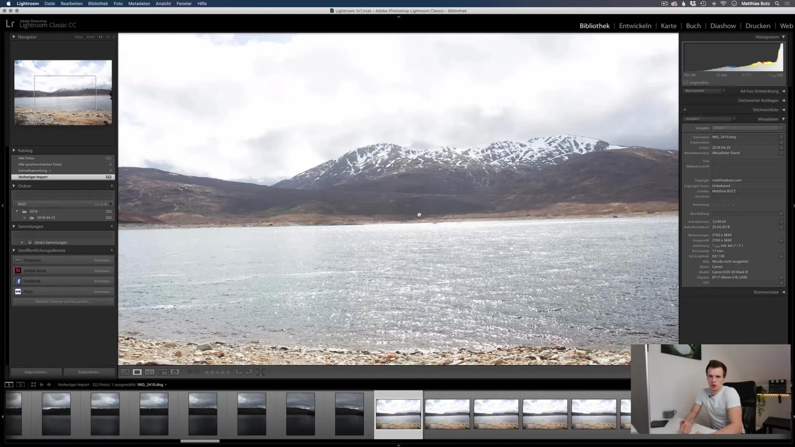
Task: Collapse the Sammlungen panel
Action: (x=14, y=226)
